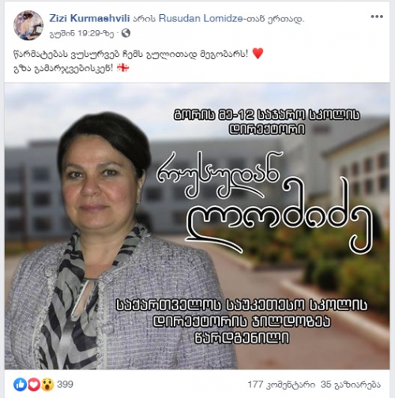
Task: Open Zizi Kurmashvili's profile name link
Action: (x=89, y=18)
